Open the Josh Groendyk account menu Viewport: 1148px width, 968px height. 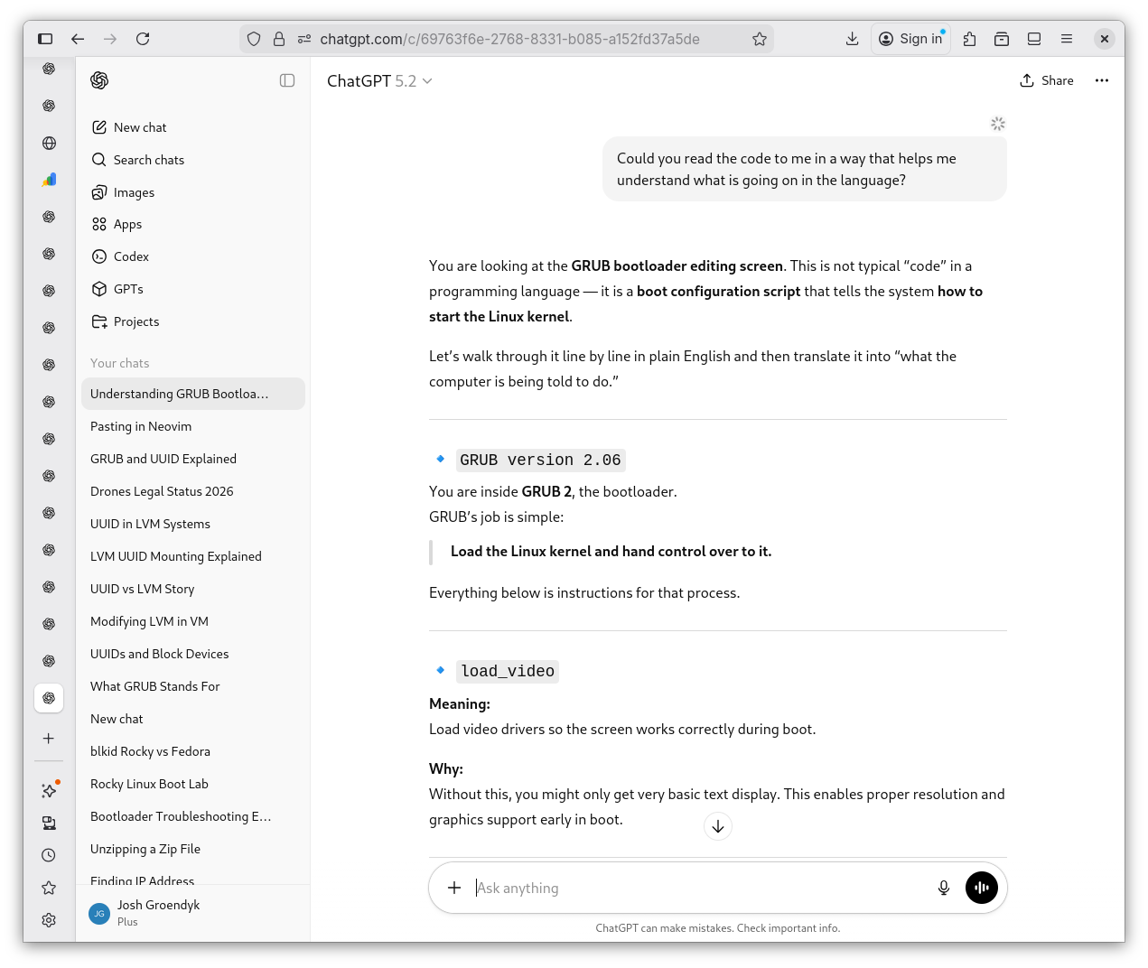pyautogui.click(x=158, y=912)
